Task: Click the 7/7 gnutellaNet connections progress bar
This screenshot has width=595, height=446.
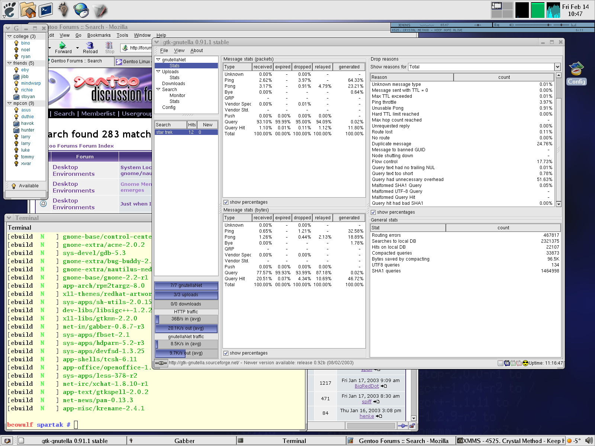Action: [x=186, y=285]
